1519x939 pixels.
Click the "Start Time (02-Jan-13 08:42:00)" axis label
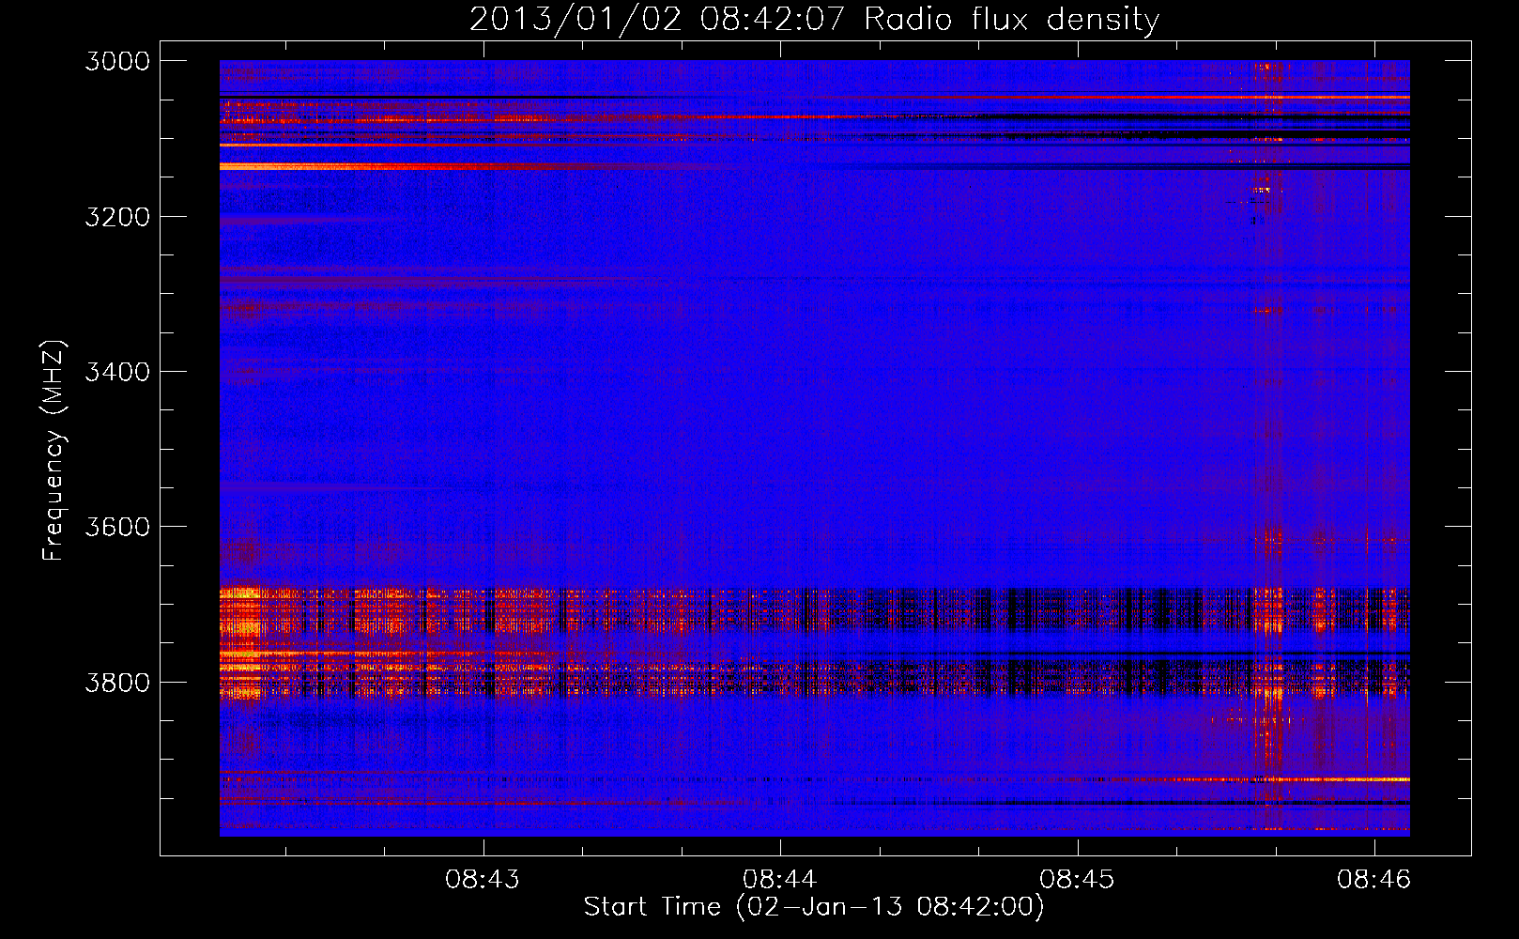click(x=814, y=907)
